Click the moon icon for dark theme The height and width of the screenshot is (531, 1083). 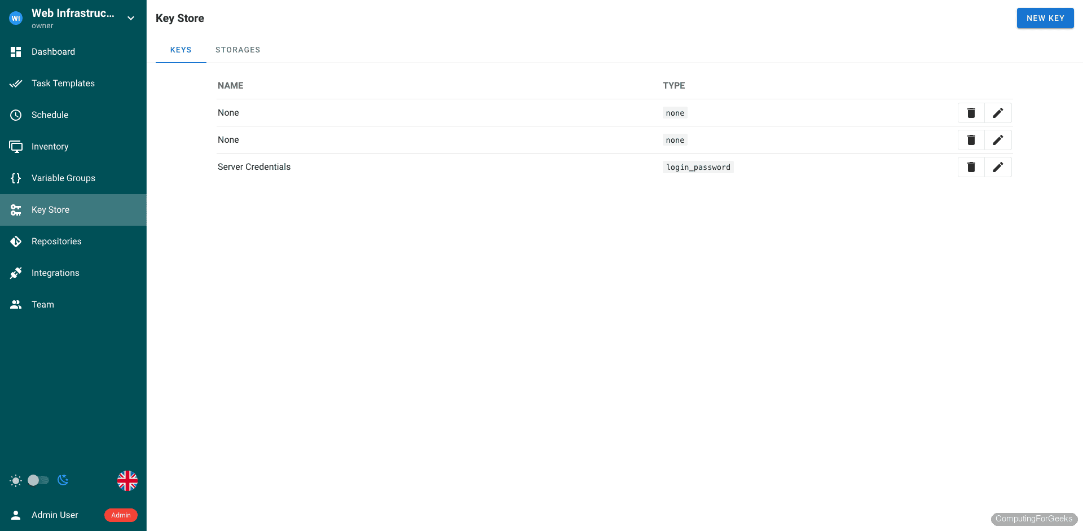[x=63, y=480]
